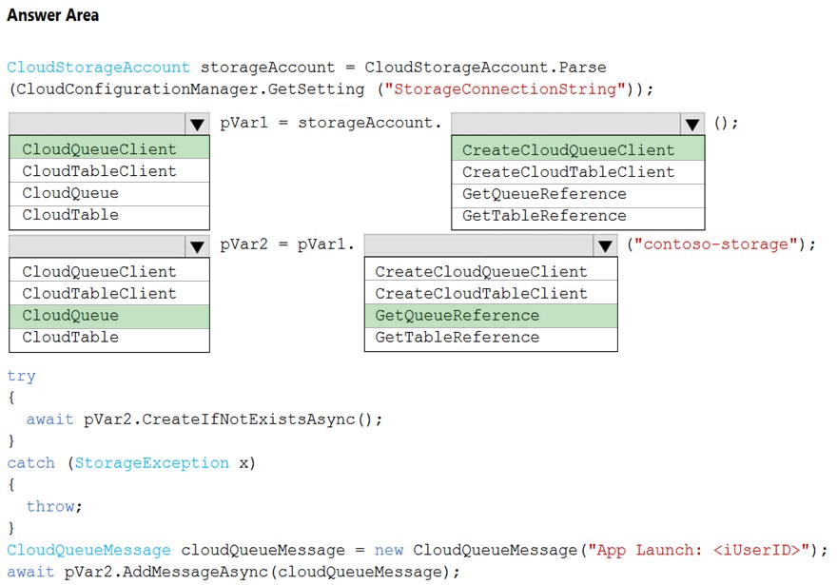Screen dimensions: 837x585
Task: Select CloudTable in the pVar1 type list
Action: click(109, 216)
